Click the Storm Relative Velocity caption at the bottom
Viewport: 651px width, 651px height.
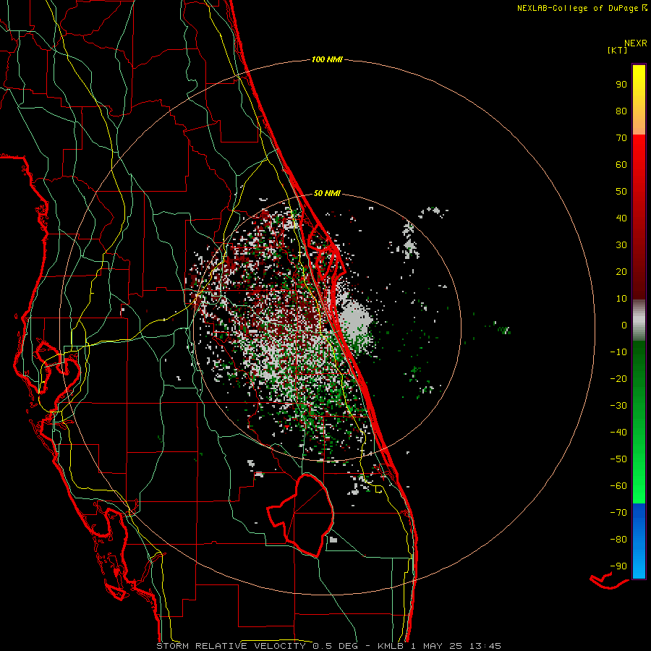[329, 646]
